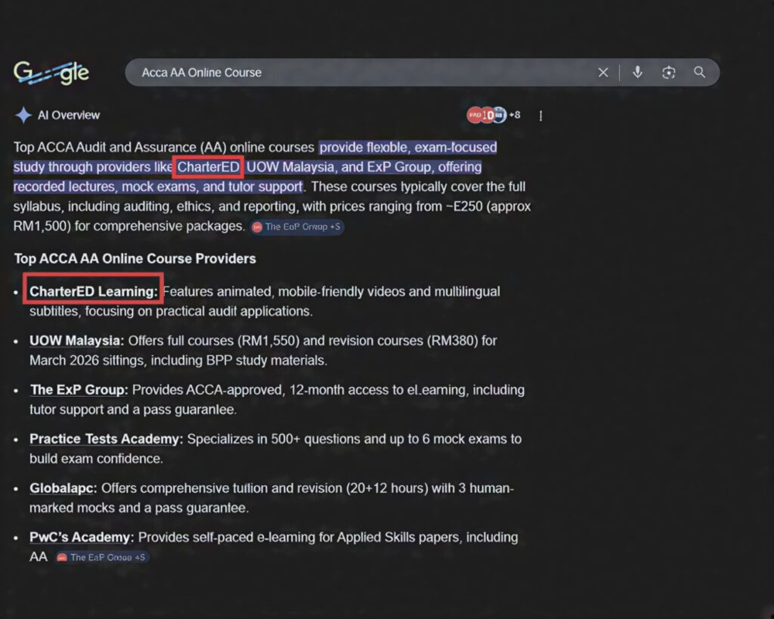774x619 pixels.
Task: Open The ExP Group provider link
Action: pyautogui.click(x=79, y=390)
